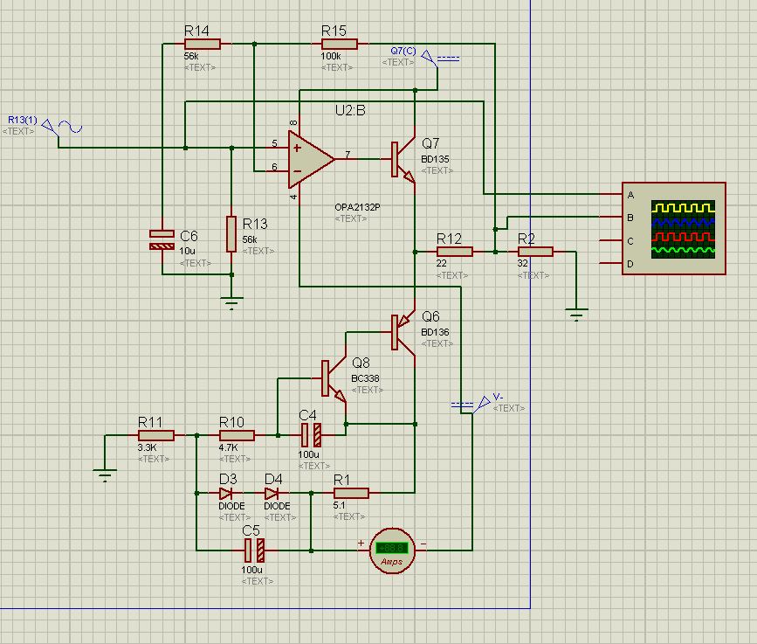Click the U2:B reference label

(350, 111)
